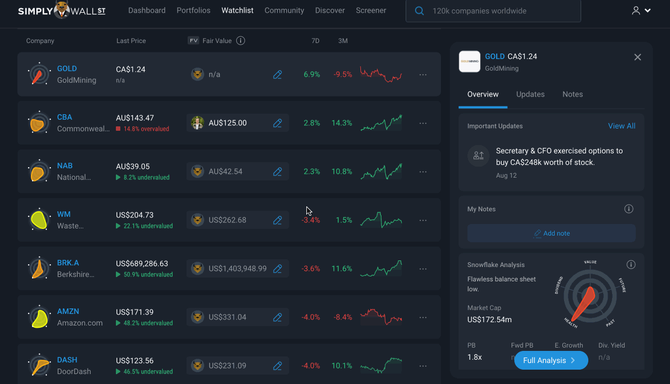
Task: Click the user avatar on CBA fair value
Action: click(198, 123)
